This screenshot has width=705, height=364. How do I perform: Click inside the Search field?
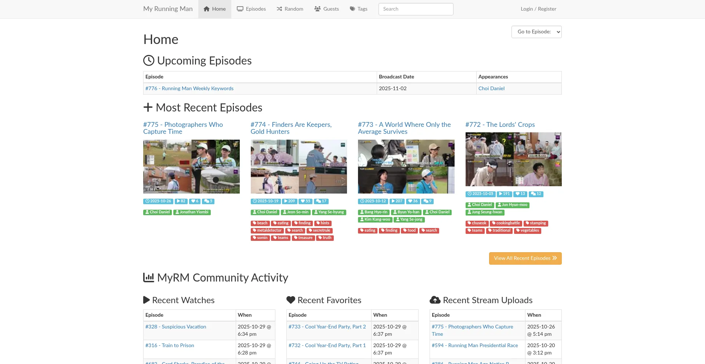pos(416,9)
